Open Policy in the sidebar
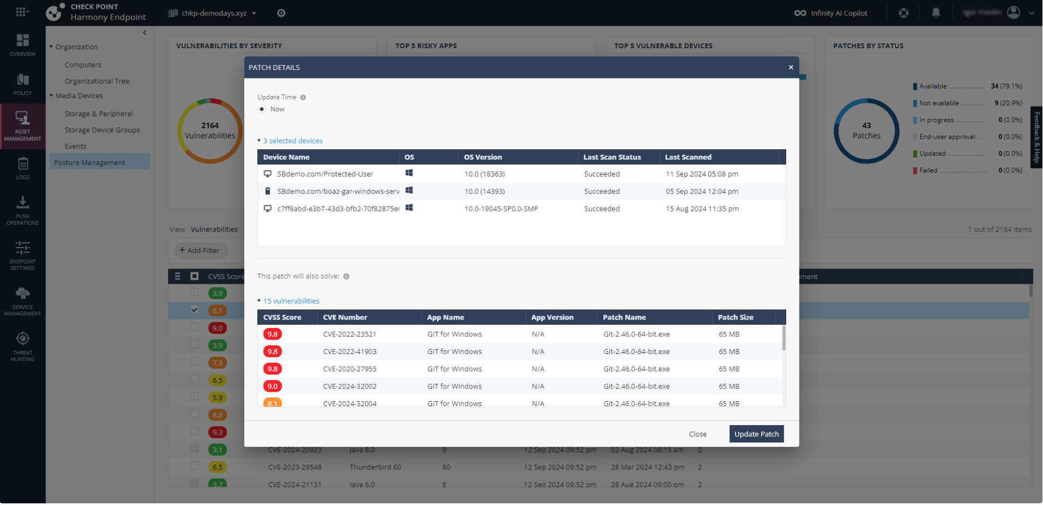The height and width of the screenshot is (505, 1043). pos(22,84)
